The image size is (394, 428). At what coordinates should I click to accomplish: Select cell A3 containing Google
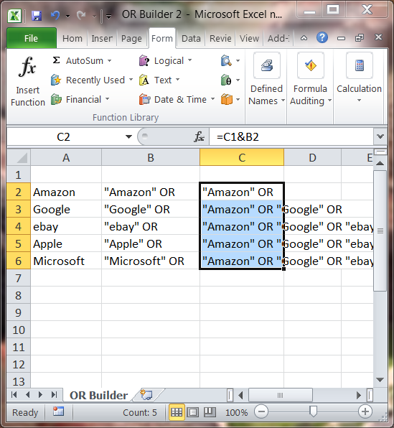(66, 210)
